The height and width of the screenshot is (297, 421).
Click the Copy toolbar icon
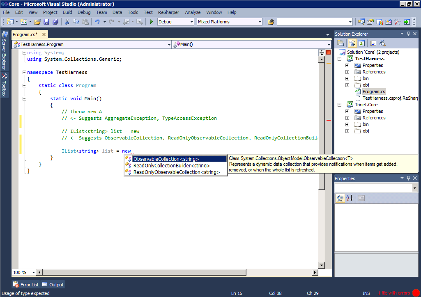(x=76, y=22)
